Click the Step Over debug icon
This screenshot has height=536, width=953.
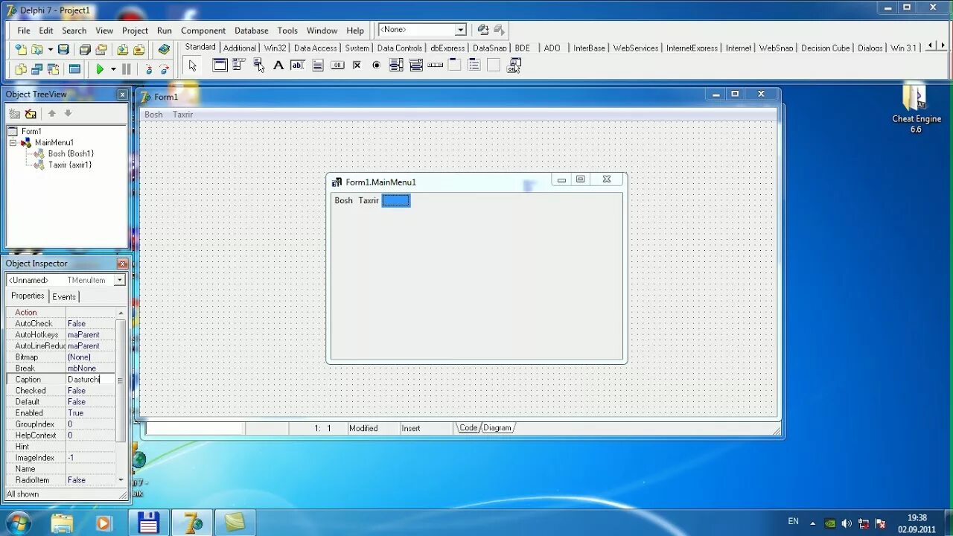(164, 69)
